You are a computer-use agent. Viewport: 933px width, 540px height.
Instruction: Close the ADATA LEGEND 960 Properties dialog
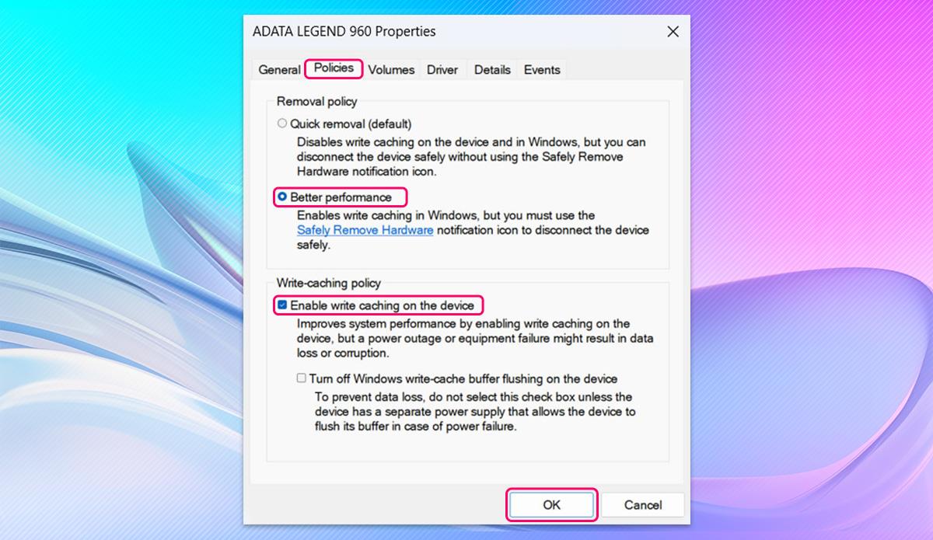(x=673, y=32)
